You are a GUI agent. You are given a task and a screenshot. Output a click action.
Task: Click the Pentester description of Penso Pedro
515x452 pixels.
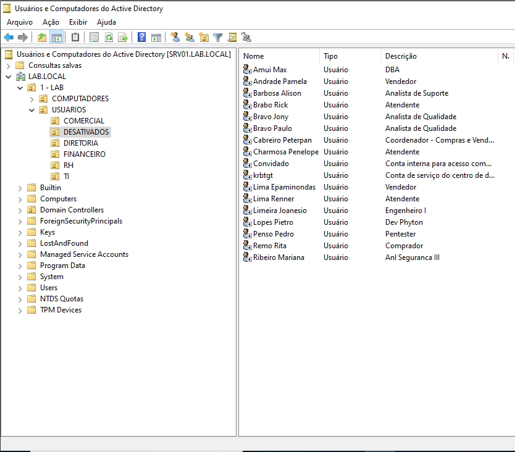click(400, 234)
